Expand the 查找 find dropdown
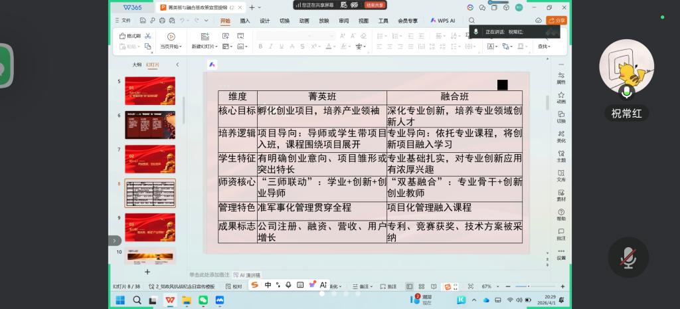Image resolution: width=680 pixels, height=309 pixels. [x=544, y=47]
